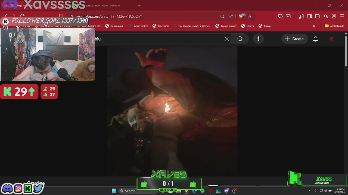Screen dimensions: 348x195
Task: Open the system tray volume icon
Action: tap(326, 191)
